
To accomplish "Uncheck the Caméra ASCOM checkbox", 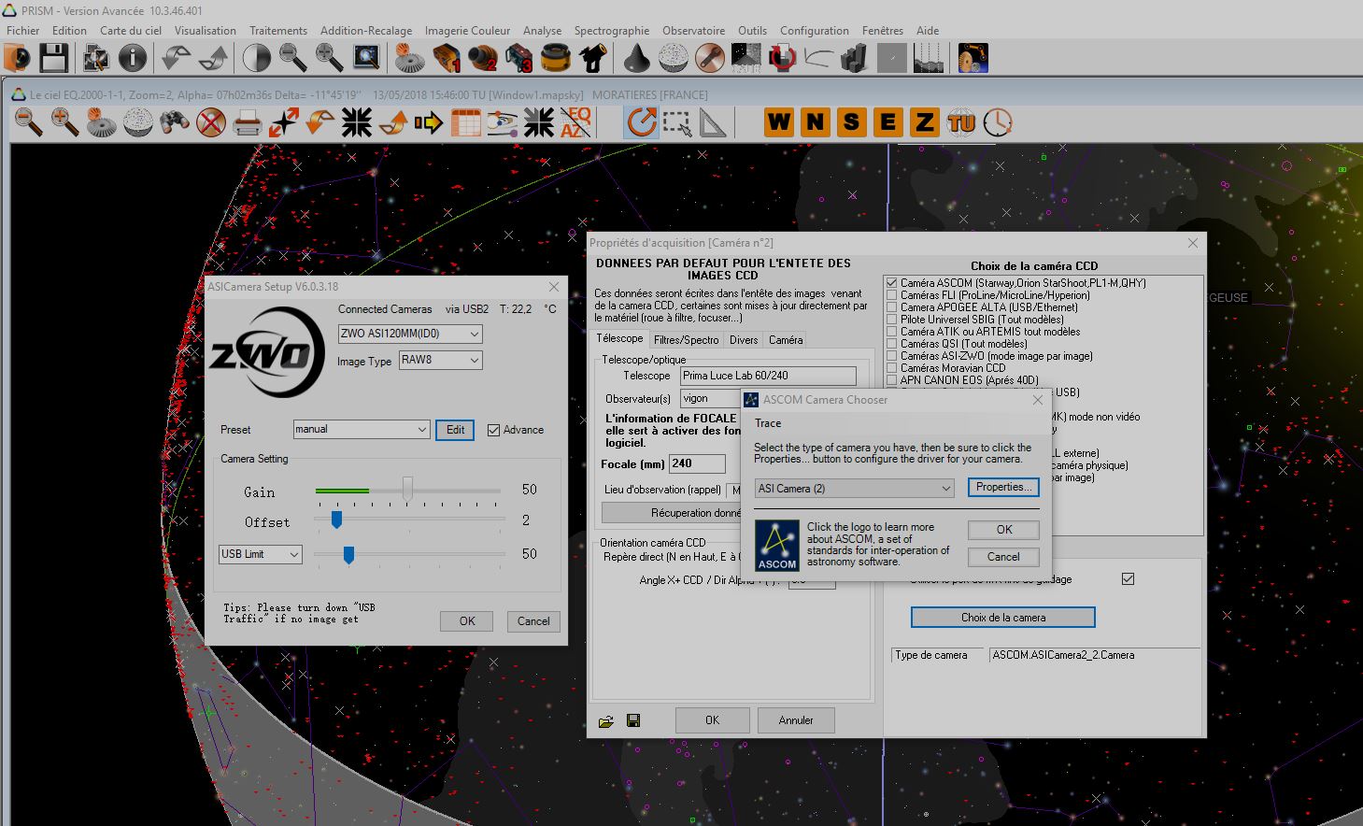I will (892, 283).
